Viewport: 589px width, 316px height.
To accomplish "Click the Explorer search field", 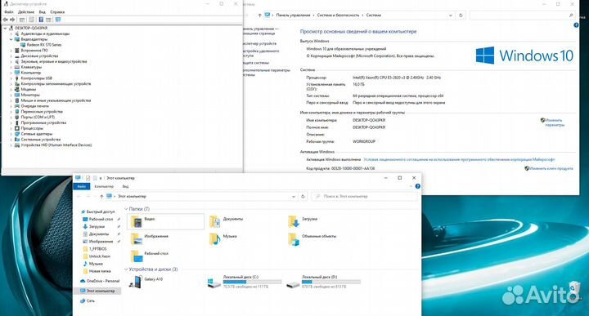I will (x=364, y=197).
